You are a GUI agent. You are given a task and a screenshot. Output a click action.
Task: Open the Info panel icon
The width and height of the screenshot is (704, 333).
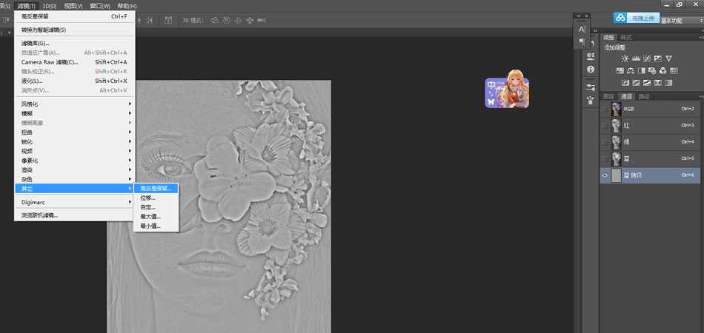591,70
